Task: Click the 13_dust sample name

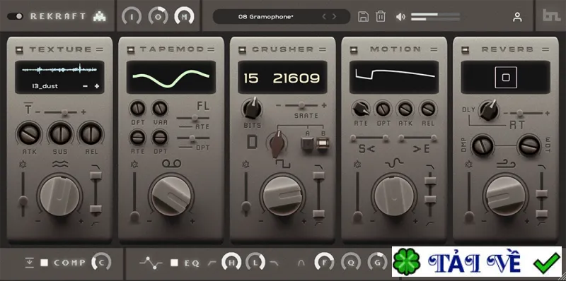Action: 45,86
